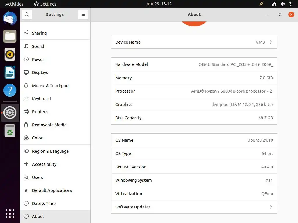Click the Default Applications star icon
Screen dimensions: 298x223
26,190
